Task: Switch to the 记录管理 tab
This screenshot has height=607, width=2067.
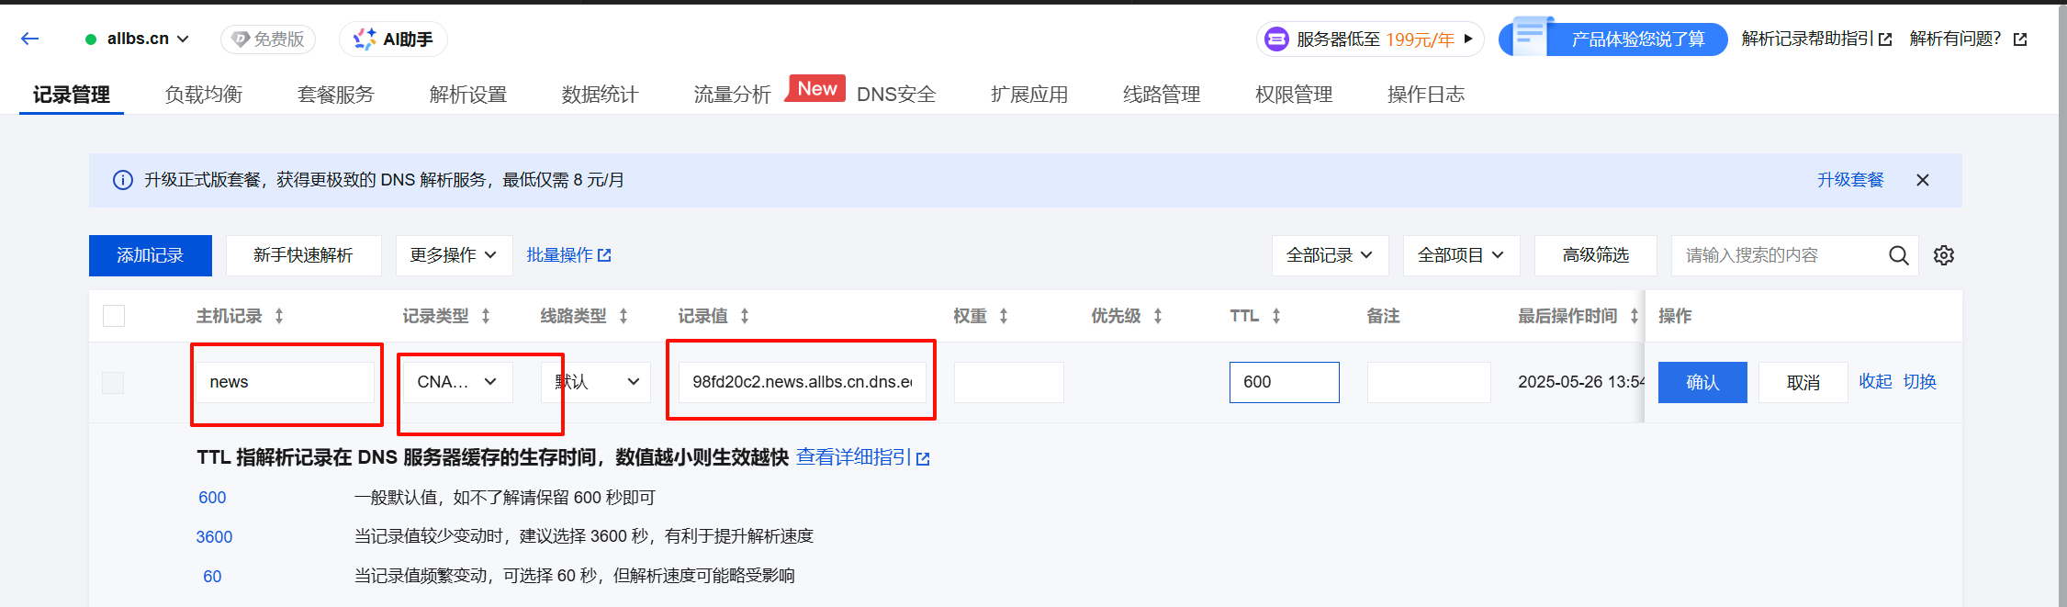Action: (x=72, y=95)
